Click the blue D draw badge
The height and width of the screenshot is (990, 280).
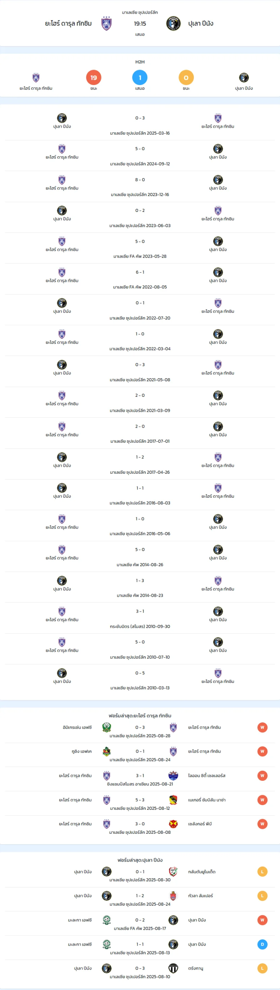click(262, 944)
